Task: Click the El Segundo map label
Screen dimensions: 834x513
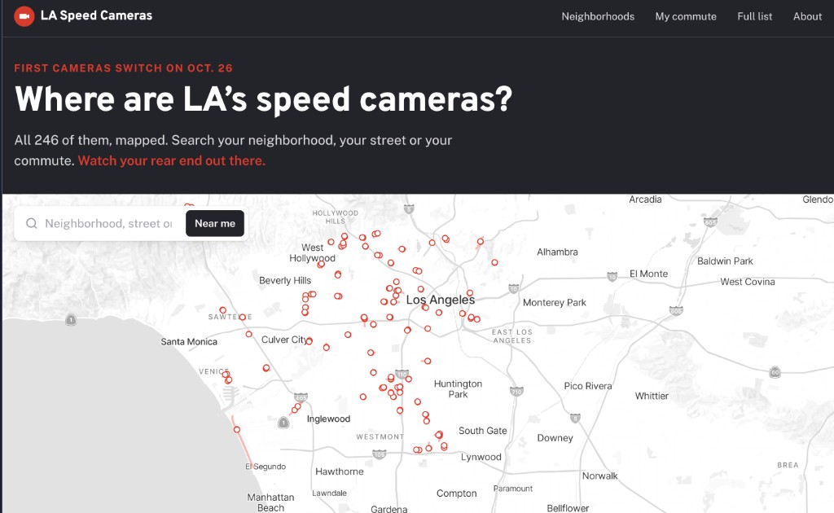Action: [266, 467]
